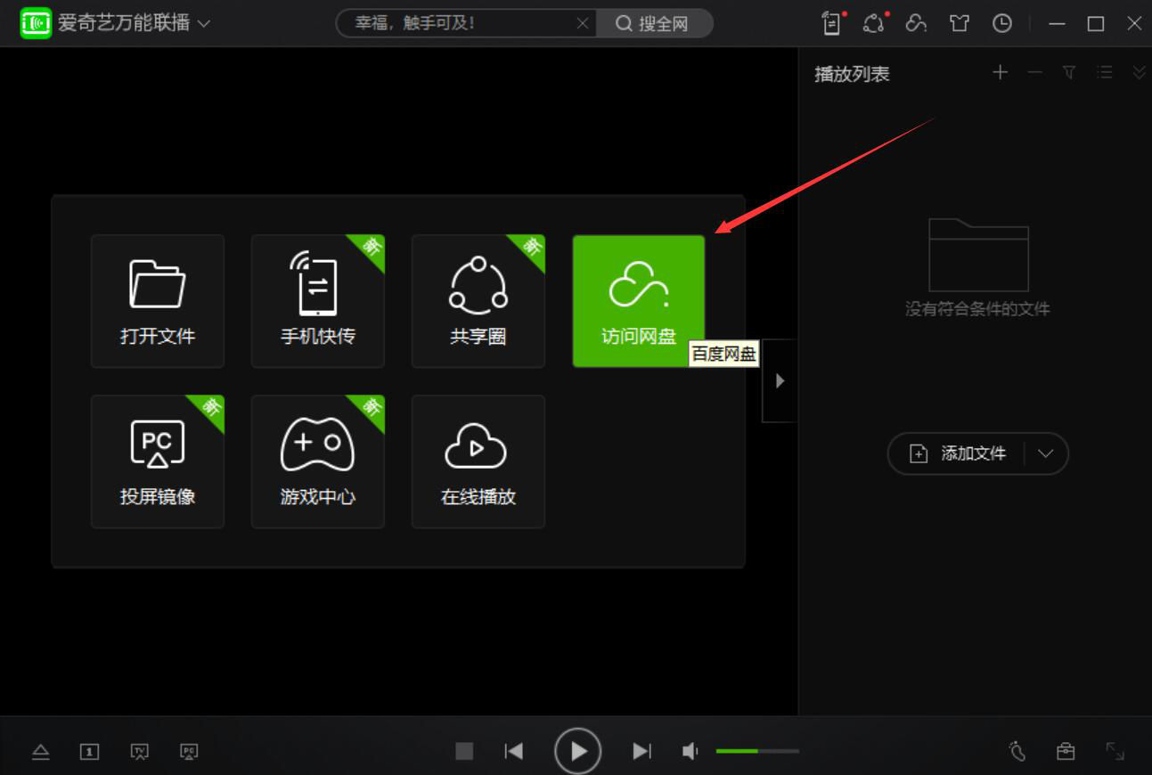The height and width of the screenshot is (775, 1152).
Task: Start playback with the play button
Action: coord(577,751)
